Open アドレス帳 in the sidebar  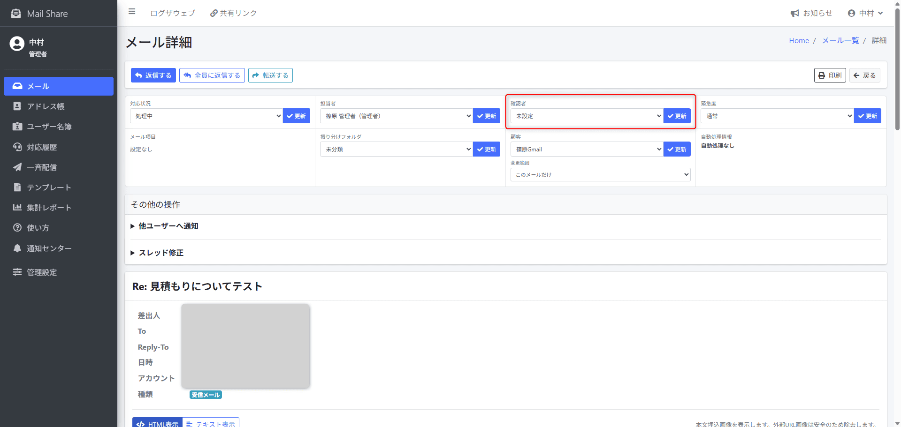(x=59, y=106)
